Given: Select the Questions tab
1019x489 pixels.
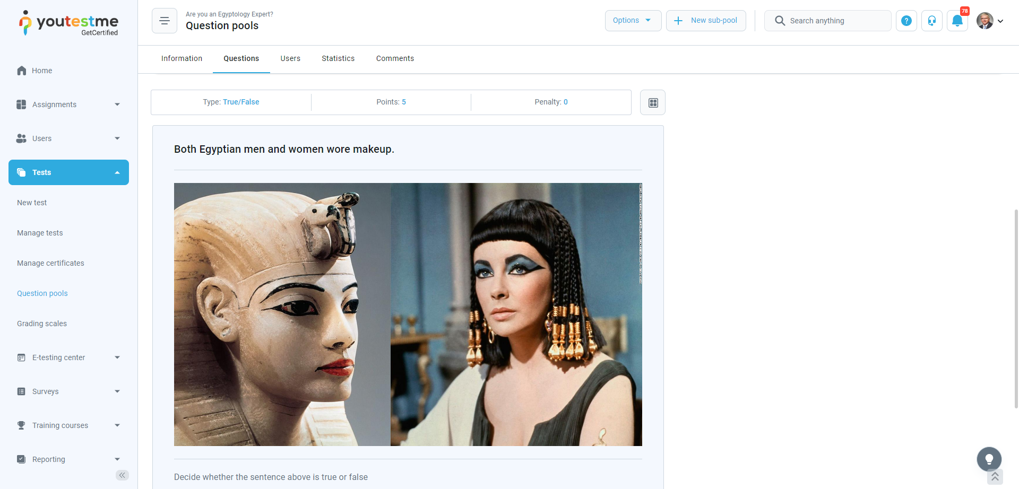Looking at the screenshot, I should (x=241, y=58).
